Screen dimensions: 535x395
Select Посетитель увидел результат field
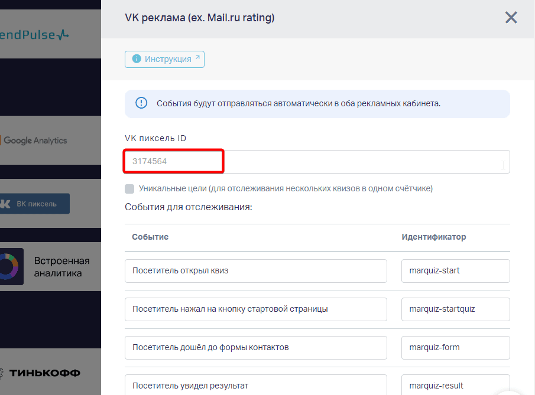point(255,385)
